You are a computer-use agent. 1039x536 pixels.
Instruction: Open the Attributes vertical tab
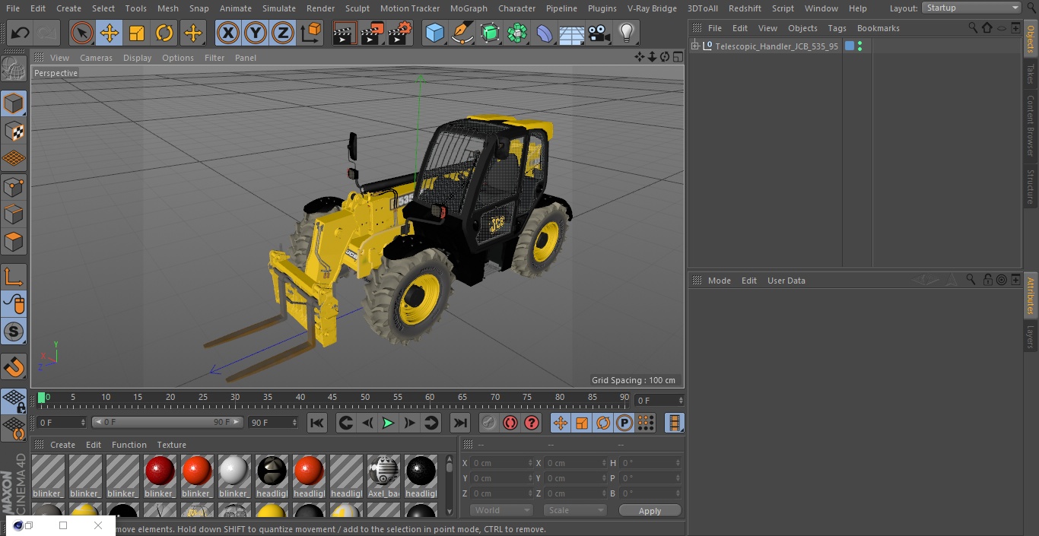coord(1031,296)
